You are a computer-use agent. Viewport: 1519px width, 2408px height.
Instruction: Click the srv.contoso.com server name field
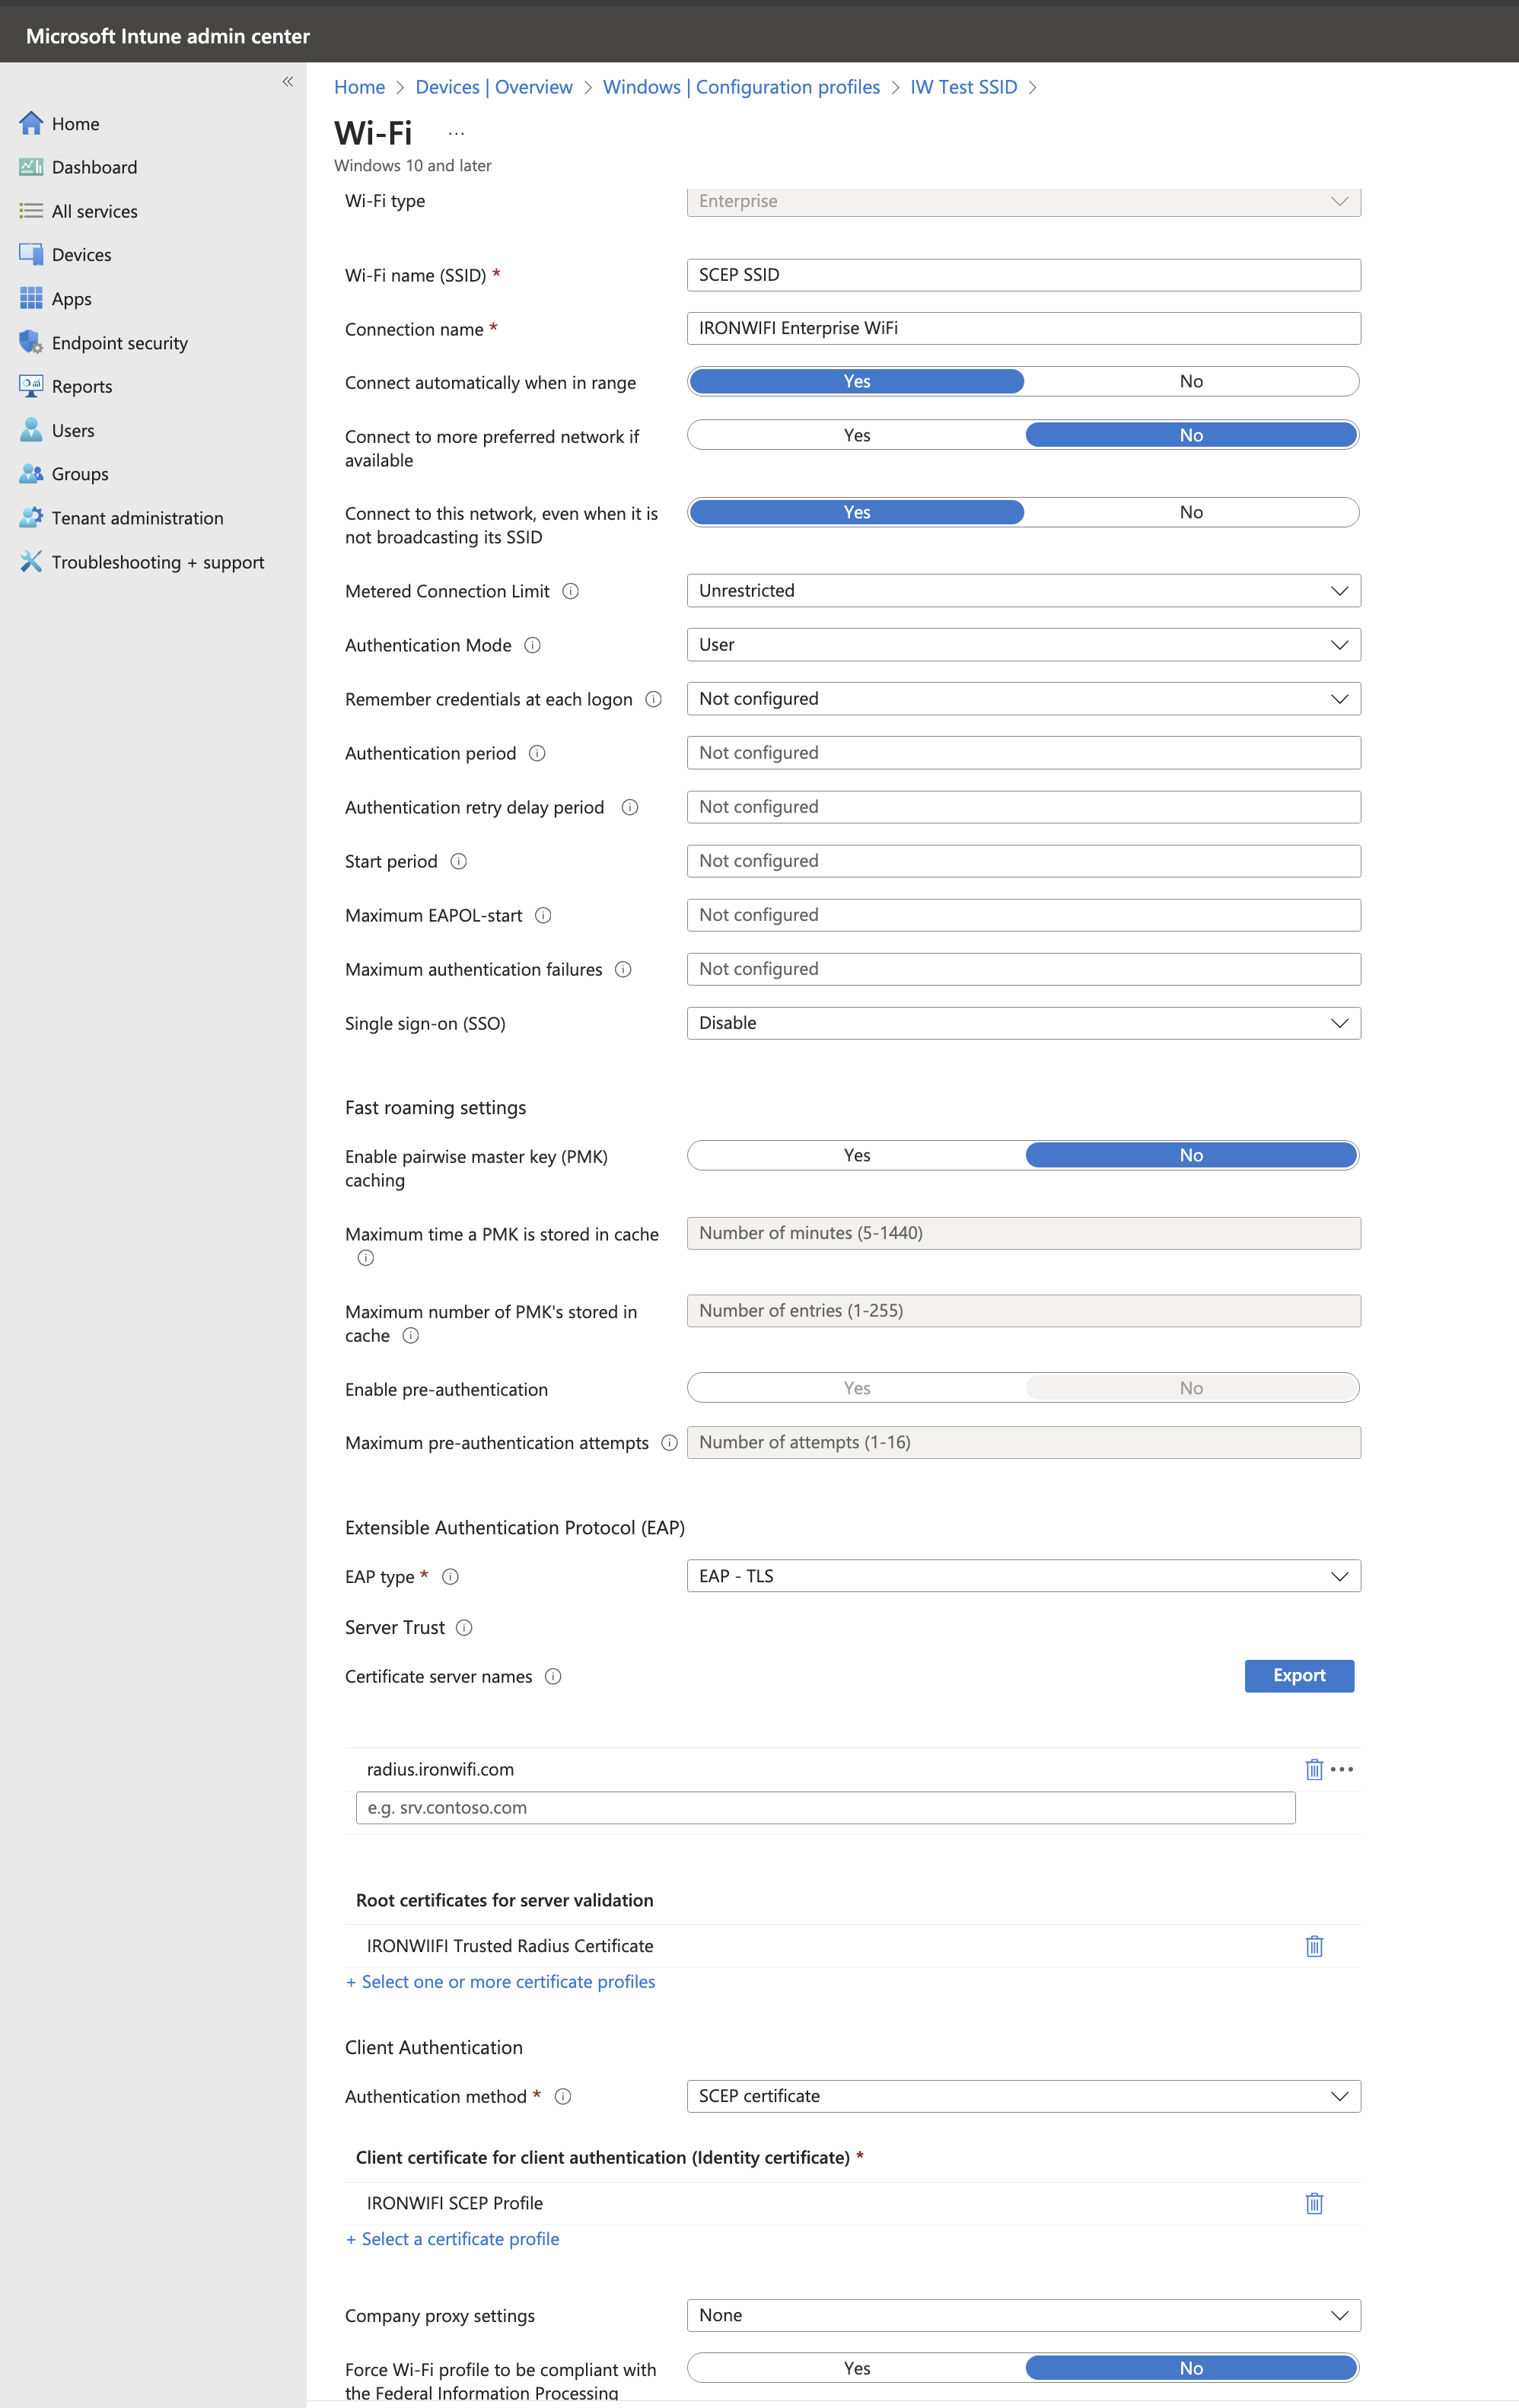coord(824,1807)
